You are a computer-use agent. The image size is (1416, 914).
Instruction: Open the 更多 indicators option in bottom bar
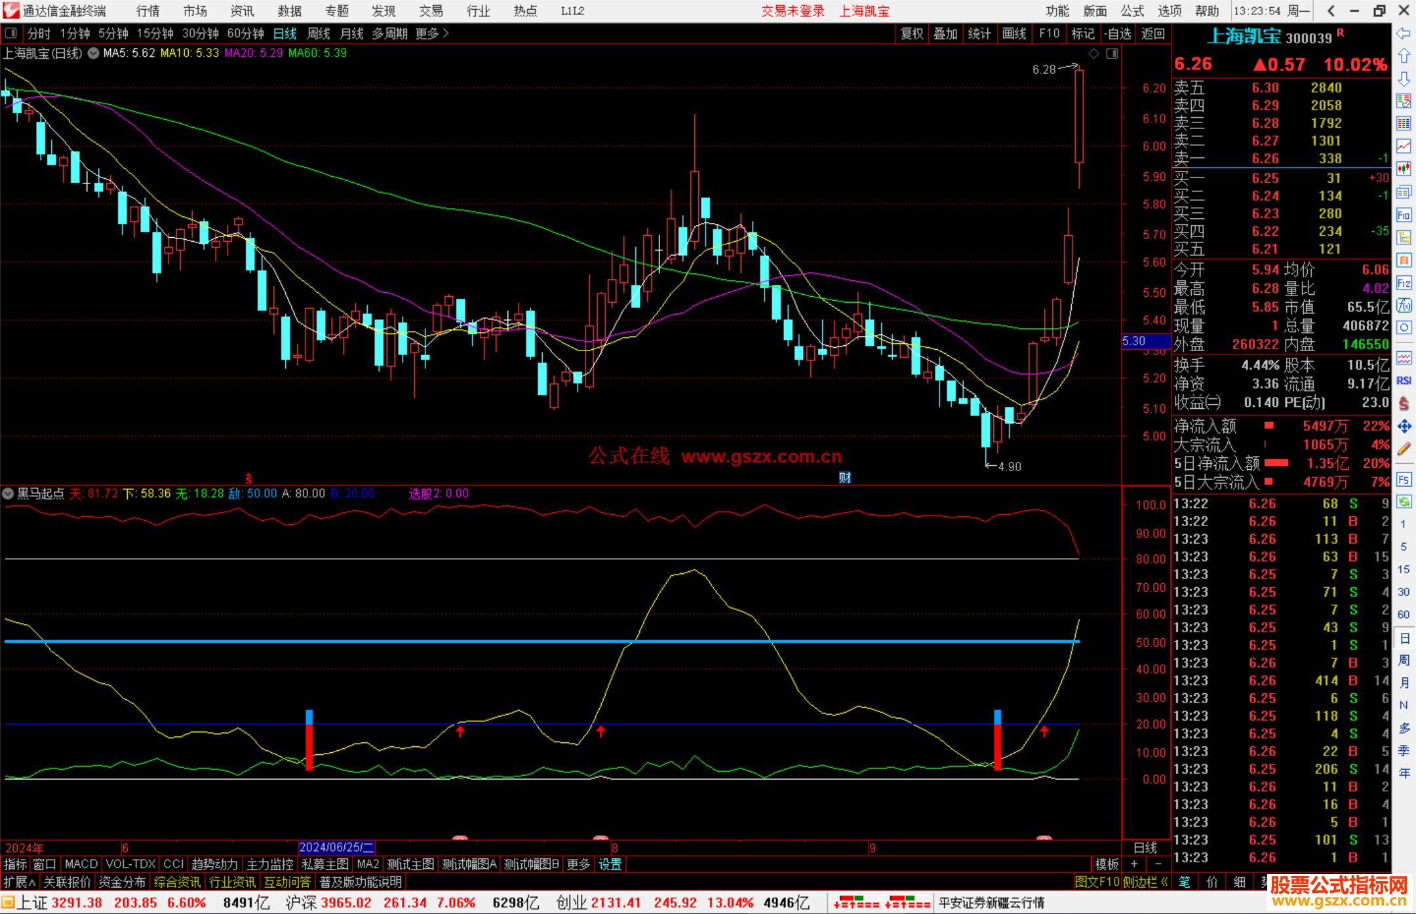pos(578,864)
